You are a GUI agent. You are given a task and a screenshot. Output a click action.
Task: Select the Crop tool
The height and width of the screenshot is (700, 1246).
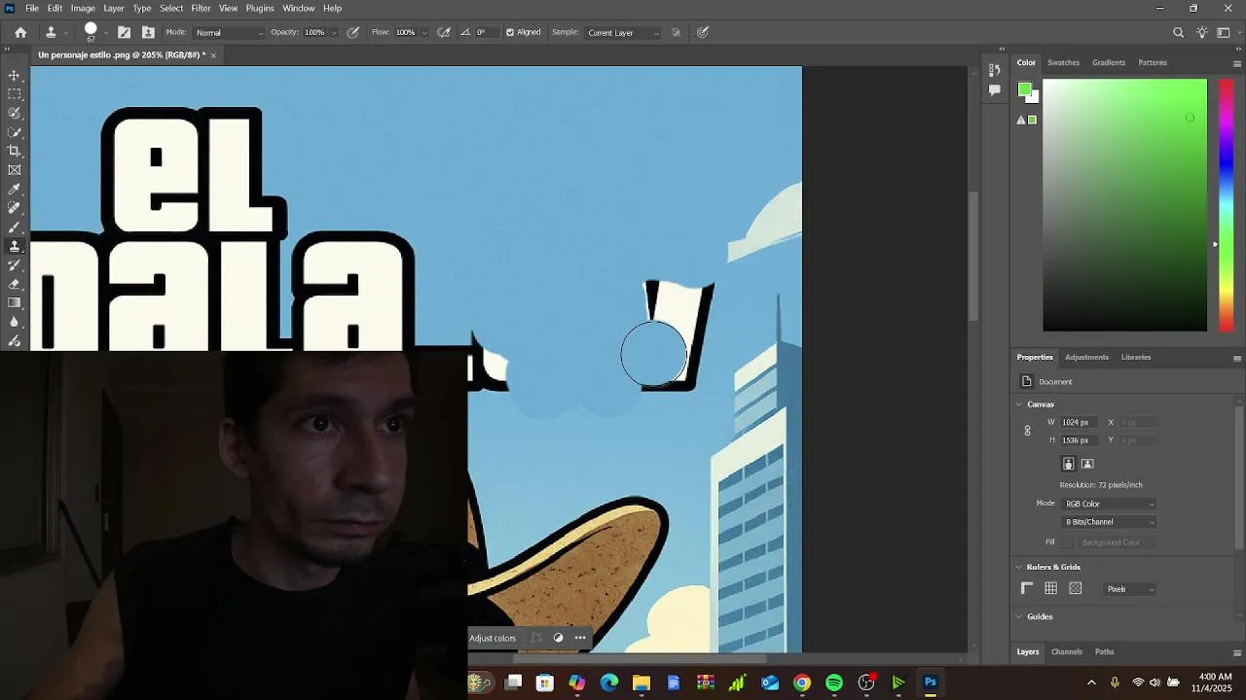click(x=15, y=151)
